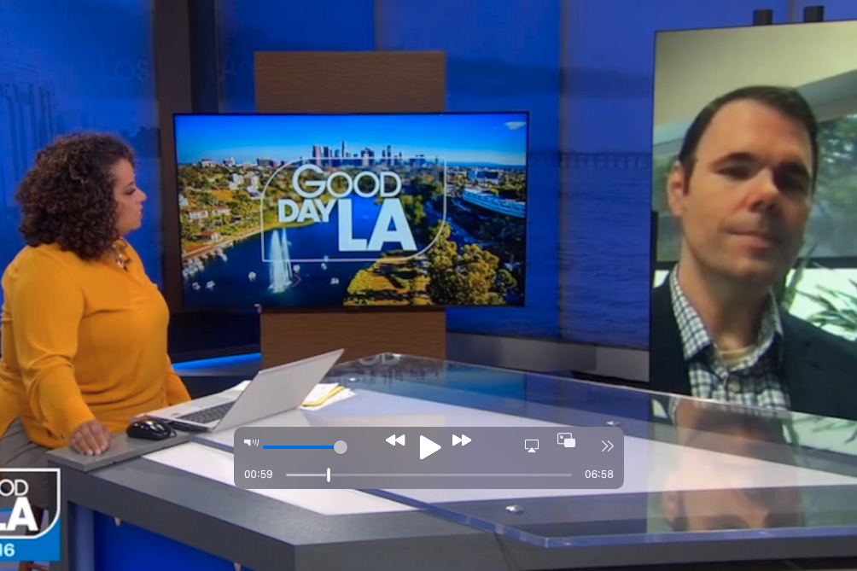The width and height of the screenshot is (857, 571).
Task: Mute audio with the speaker icon
Action: 251,443
